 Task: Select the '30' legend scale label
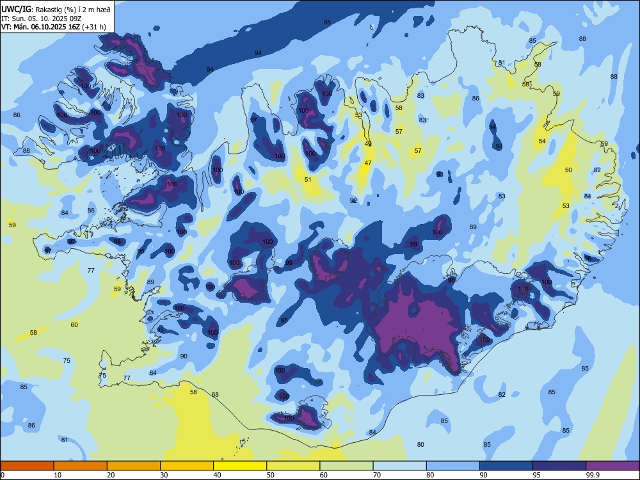point(164,475)
